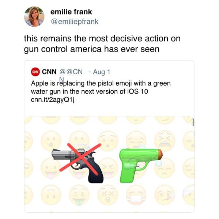Click the dizzy X-eyes face emoji
The width and height of the screenshot is (219, 219).
pos(108,195)
